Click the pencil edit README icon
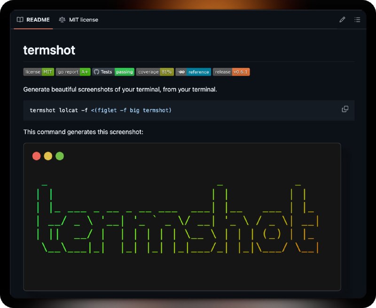Viewport: 376px width, 308px height. pyautogui.click(x=342, y=20)
